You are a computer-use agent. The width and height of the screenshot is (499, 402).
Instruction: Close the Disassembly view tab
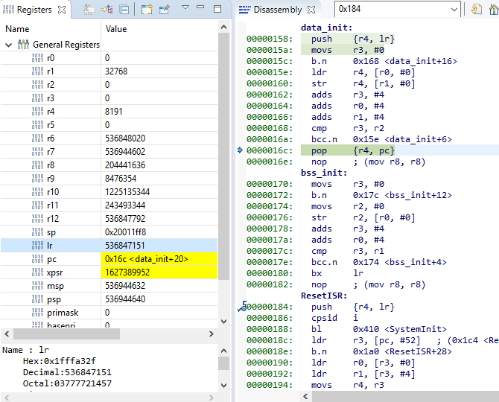click(311, 10)
